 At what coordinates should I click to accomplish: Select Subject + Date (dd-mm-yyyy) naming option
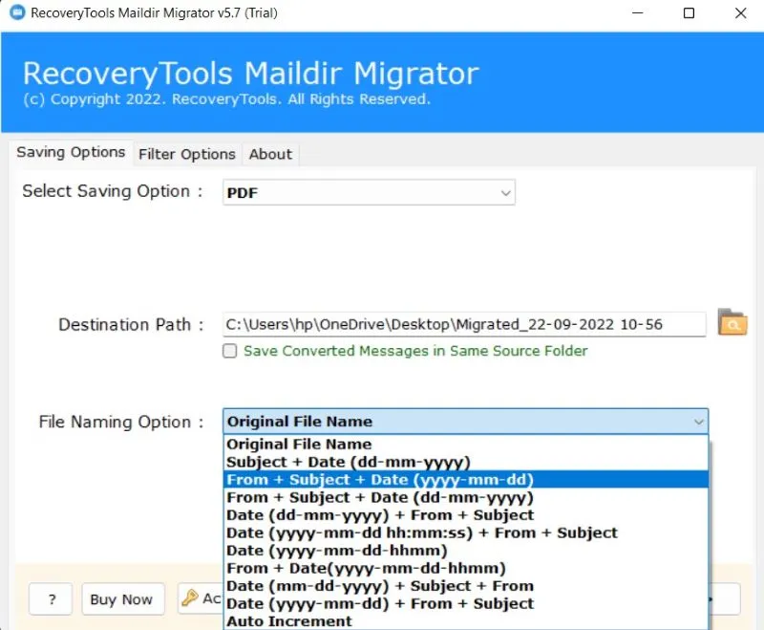348,462
